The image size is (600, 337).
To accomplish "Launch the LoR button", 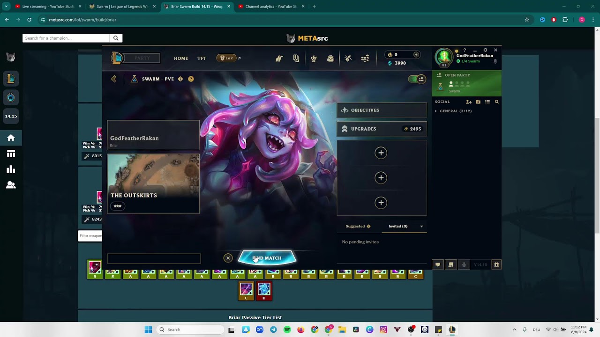I will tap(227, 59).
